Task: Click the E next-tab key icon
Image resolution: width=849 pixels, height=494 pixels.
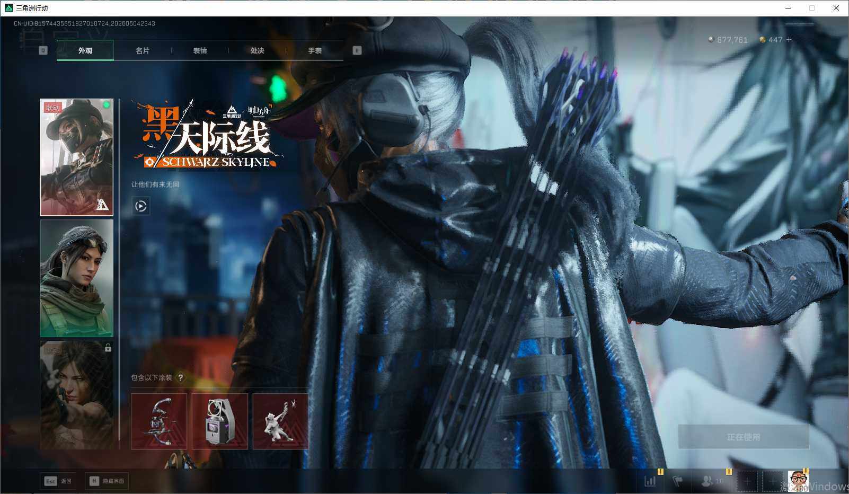Action: [x=357, y=50]
